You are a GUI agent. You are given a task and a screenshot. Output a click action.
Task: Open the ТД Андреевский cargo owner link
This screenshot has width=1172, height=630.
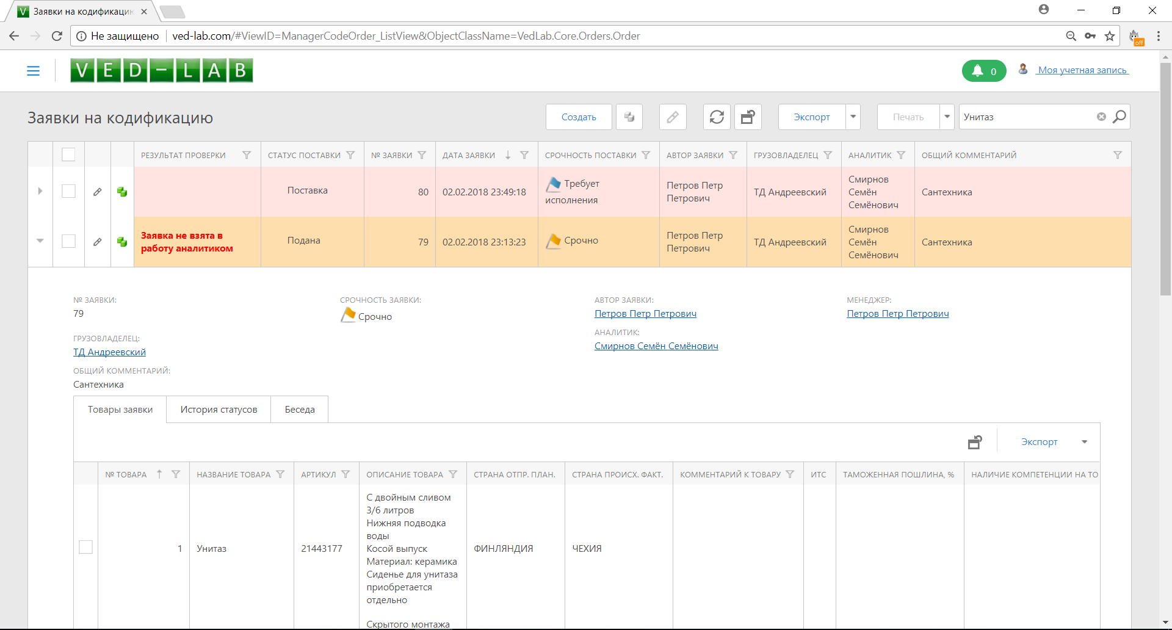tap(109, 352)
